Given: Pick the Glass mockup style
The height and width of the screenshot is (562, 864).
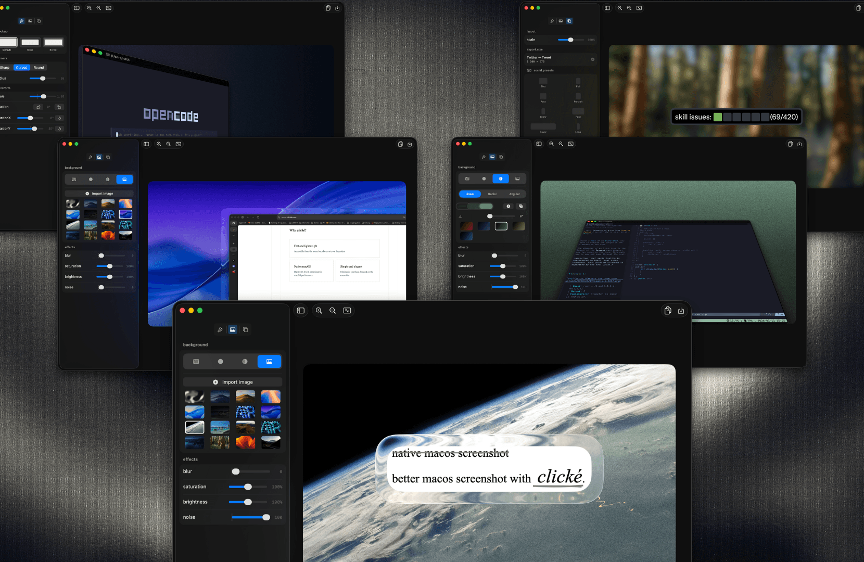Looking at the screenshot, I should [x=30, y=43].
